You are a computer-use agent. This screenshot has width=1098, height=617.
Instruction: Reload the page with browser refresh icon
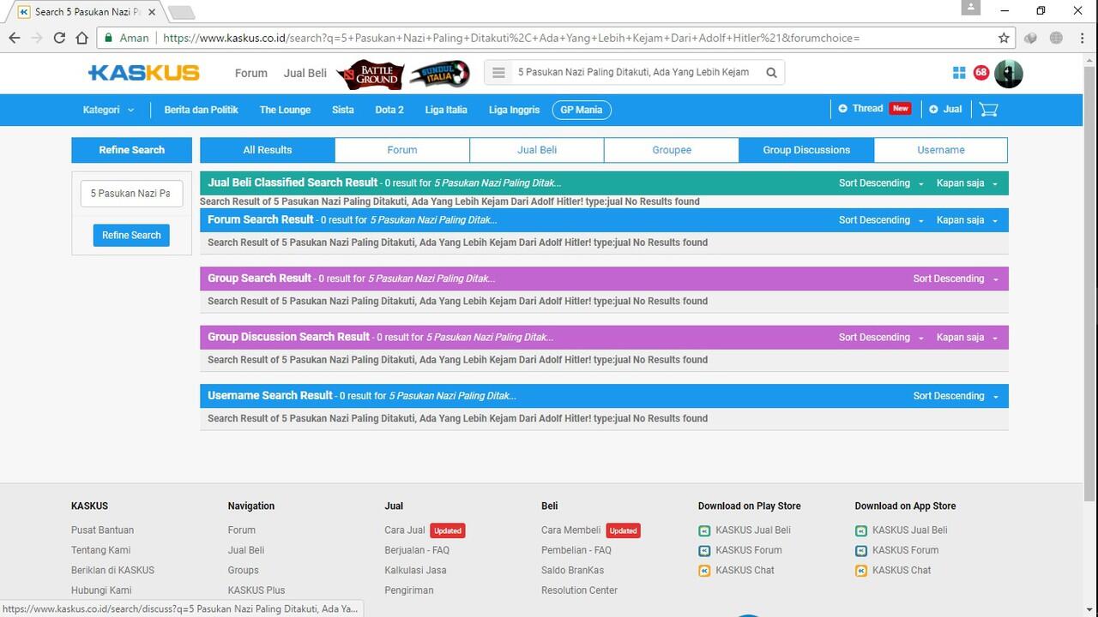click(59, 38)
